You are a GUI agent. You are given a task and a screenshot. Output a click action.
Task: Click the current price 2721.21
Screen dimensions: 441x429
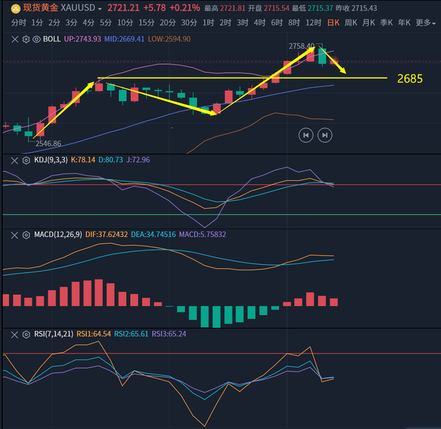[x=123, y=8]
